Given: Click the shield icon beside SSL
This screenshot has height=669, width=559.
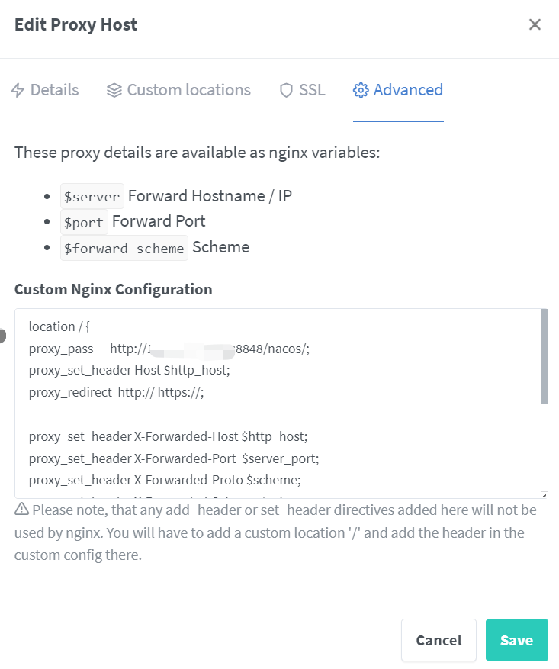Looking at the screenshot, I should pyautogui.click(x=286, y=90).
